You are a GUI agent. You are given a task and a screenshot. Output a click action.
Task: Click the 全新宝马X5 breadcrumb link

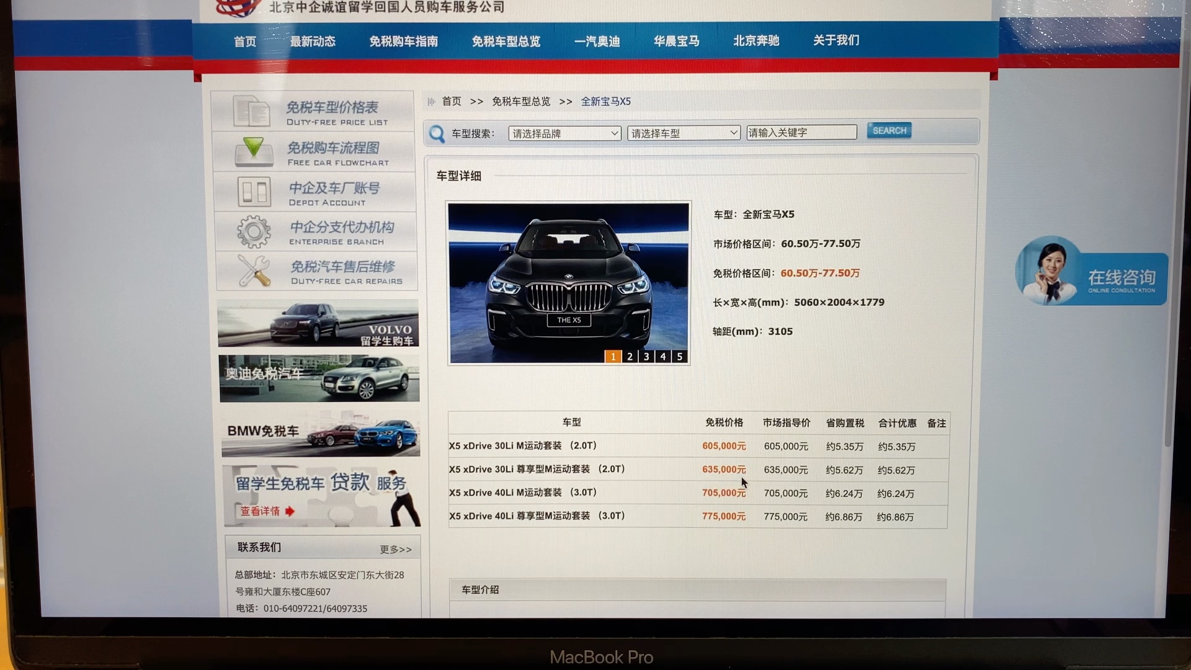click(605, 101)
